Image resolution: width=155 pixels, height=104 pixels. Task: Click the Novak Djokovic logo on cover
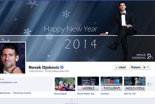(x=142, y=56)
